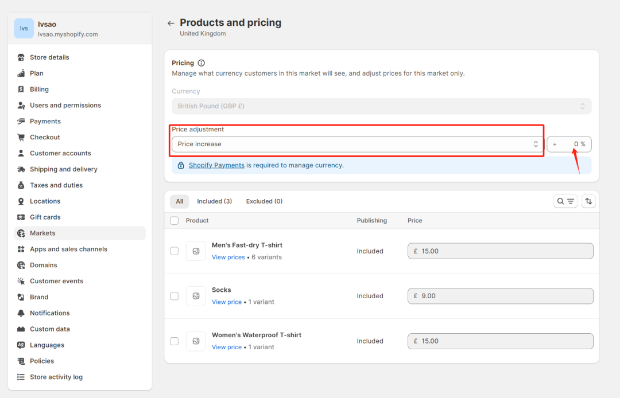Image resolution: width=620 pixels, height=398 pixels.
Task: Click the Women's Waterproof T-shirt price field
Action: coord(500,341)
